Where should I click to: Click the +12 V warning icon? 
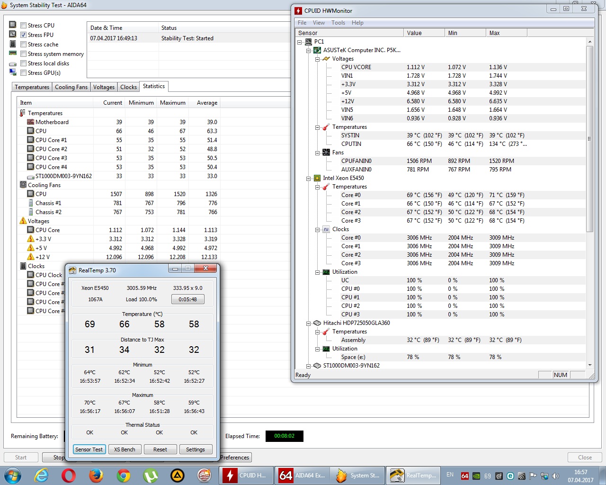point(31,257)
